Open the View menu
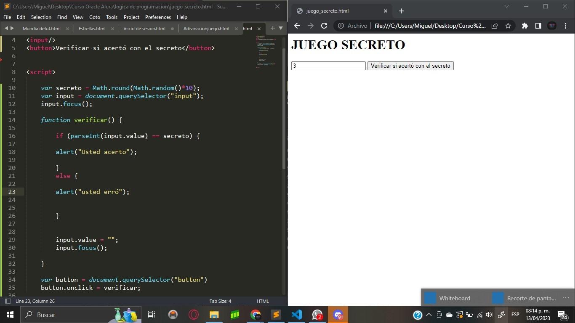The image size is (575, 323). pos(78,17)
